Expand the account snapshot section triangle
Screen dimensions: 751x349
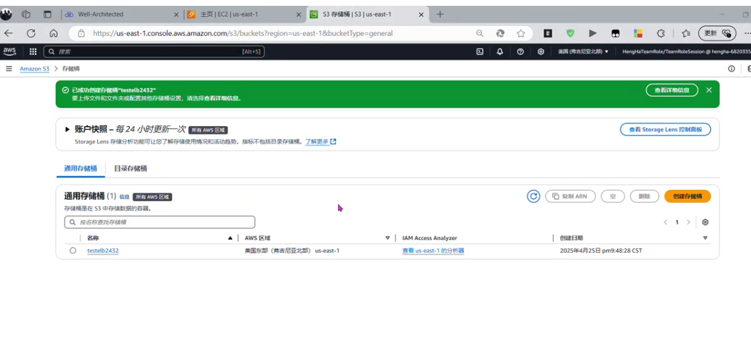[67, 129]
